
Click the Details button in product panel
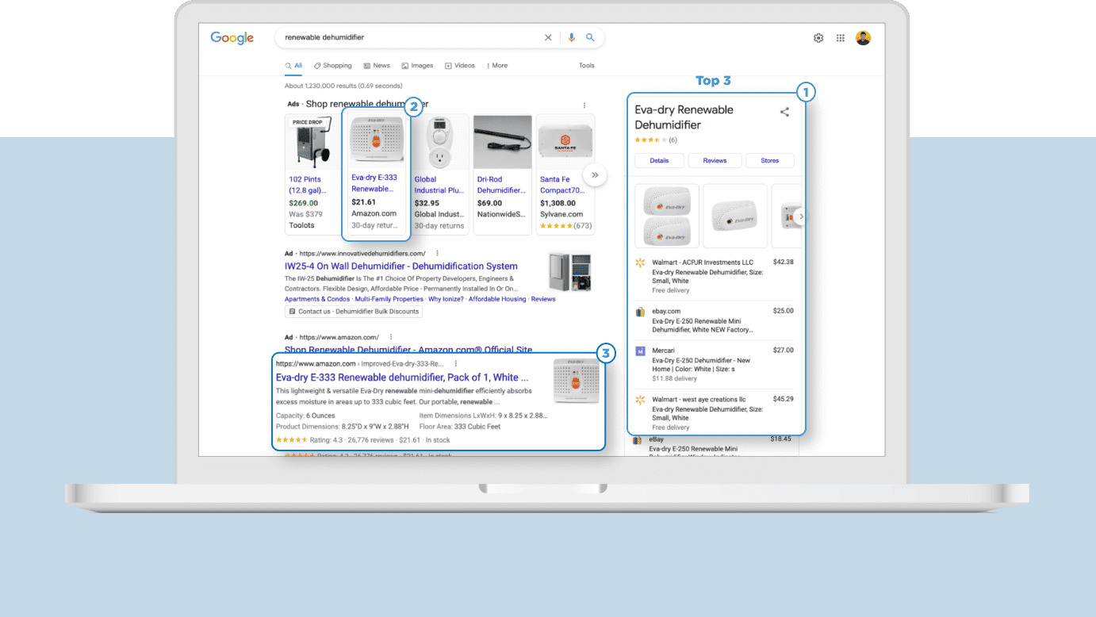pos(660,160)
